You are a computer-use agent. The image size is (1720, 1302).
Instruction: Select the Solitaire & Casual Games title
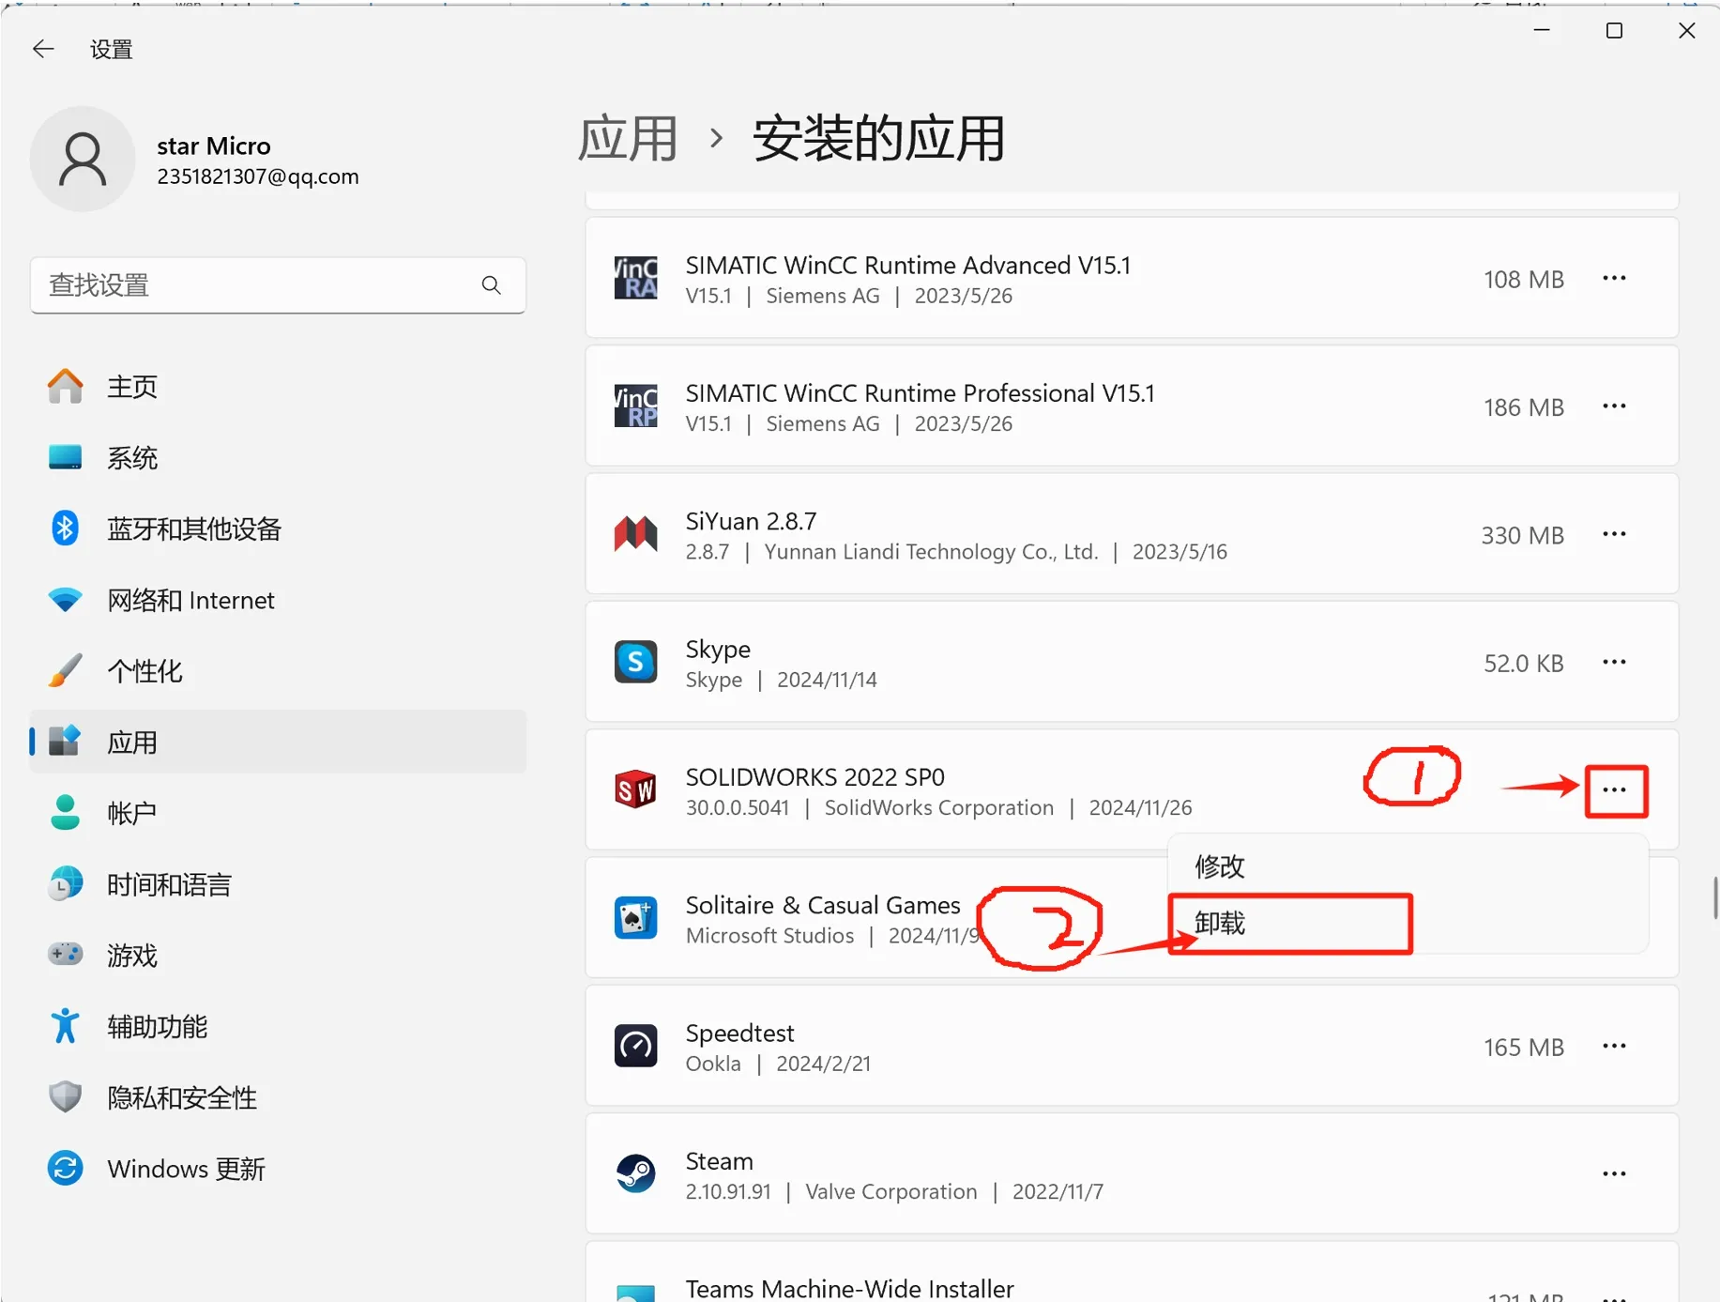823,906
